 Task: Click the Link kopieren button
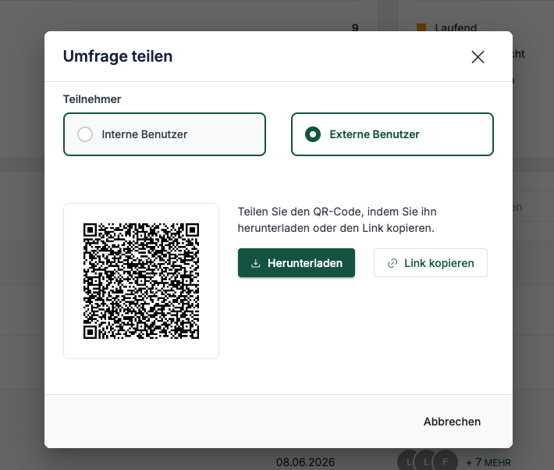click(x=431, y=263)
